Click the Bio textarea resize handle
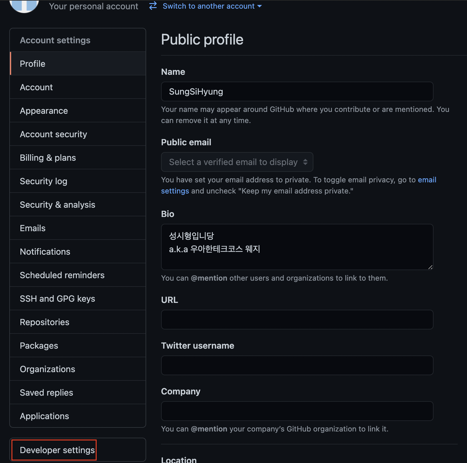Screen dimensions: 467x463 (430, 267)
